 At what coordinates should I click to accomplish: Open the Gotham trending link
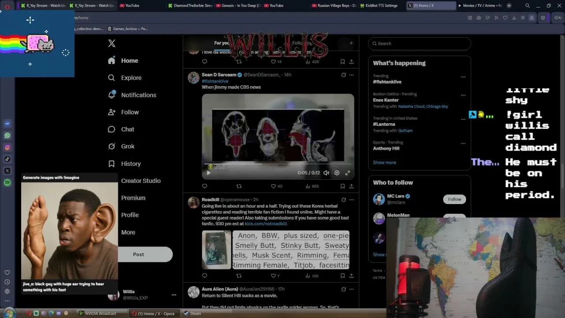[x=405, y=131]
